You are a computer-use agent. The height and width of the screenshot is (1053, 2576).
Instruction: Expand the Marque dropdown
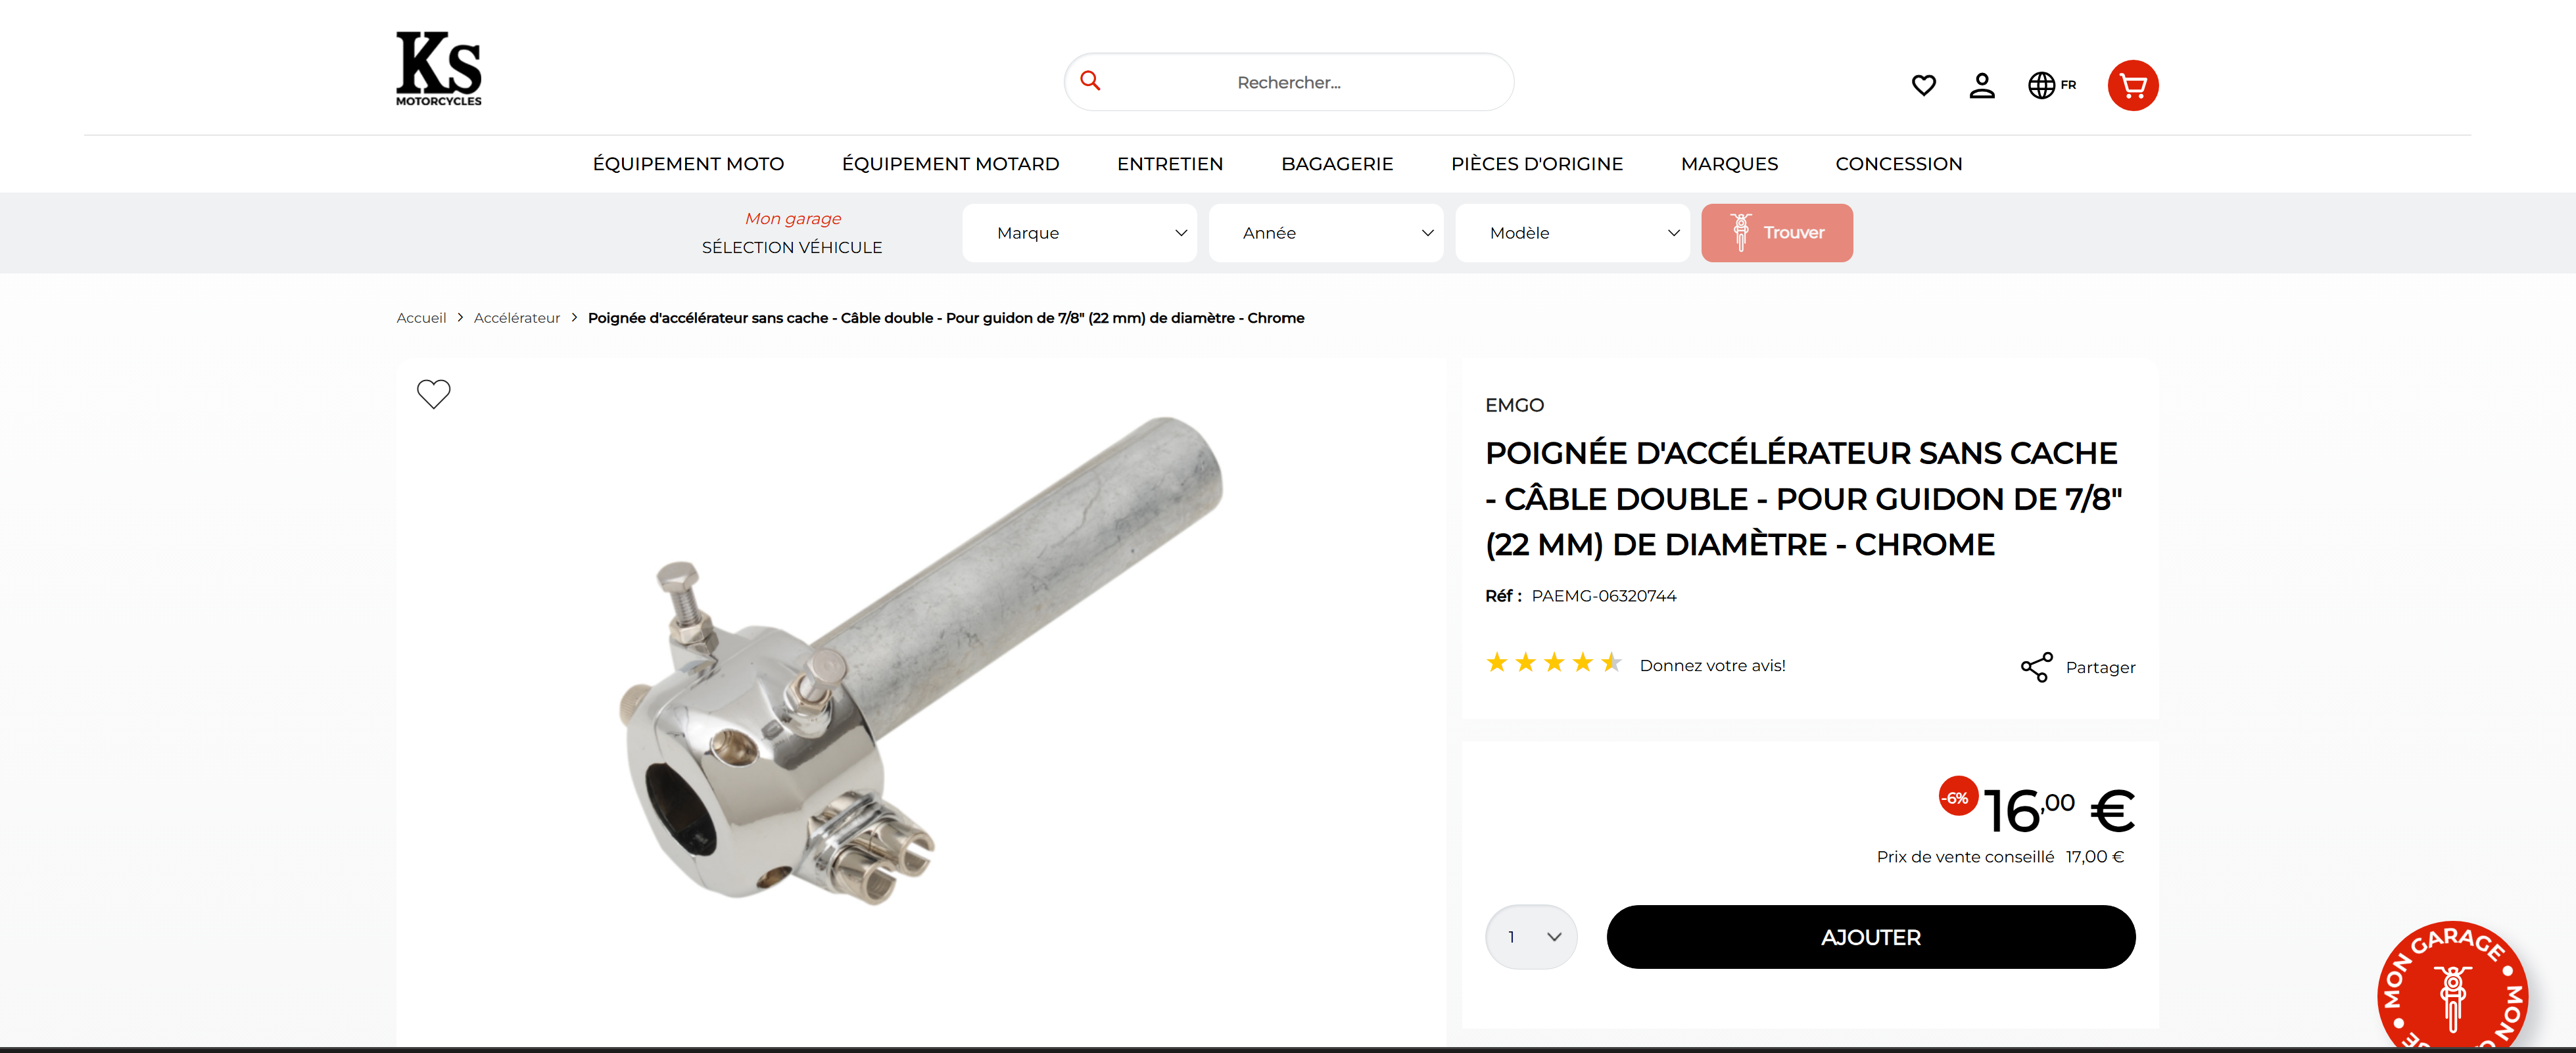click(1079, 233)
